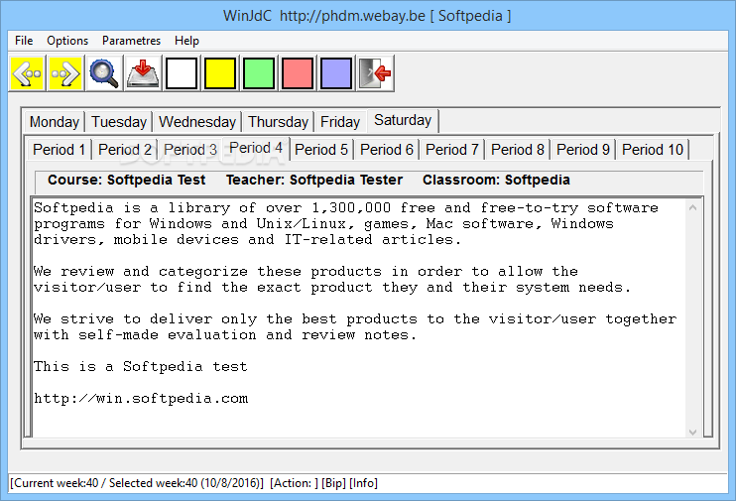Image resolution: width=736 pixels, height=501 pixels.
Task: Switch to the Thursday tab
Action: click(x=278, y=122)
